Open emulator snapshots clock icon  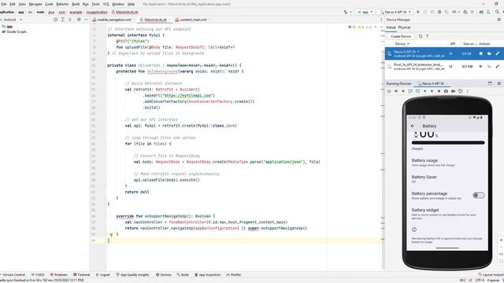460,91
